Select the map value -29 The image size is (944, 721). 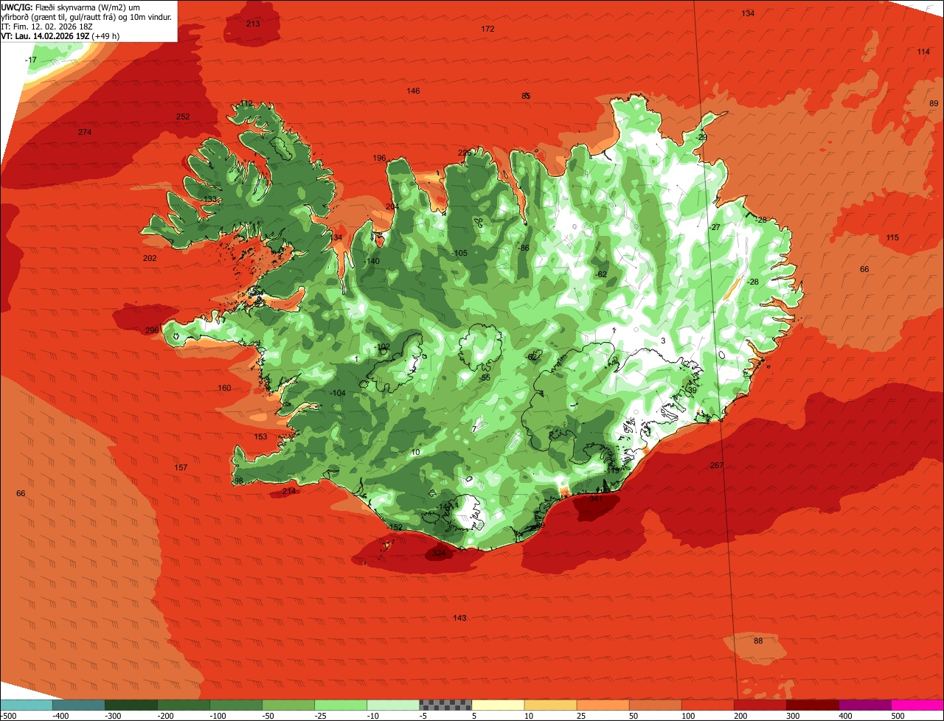tap(701, 137)
